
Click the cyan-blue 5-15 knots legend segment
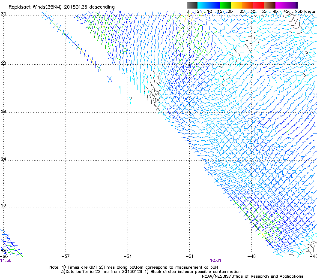209,5
